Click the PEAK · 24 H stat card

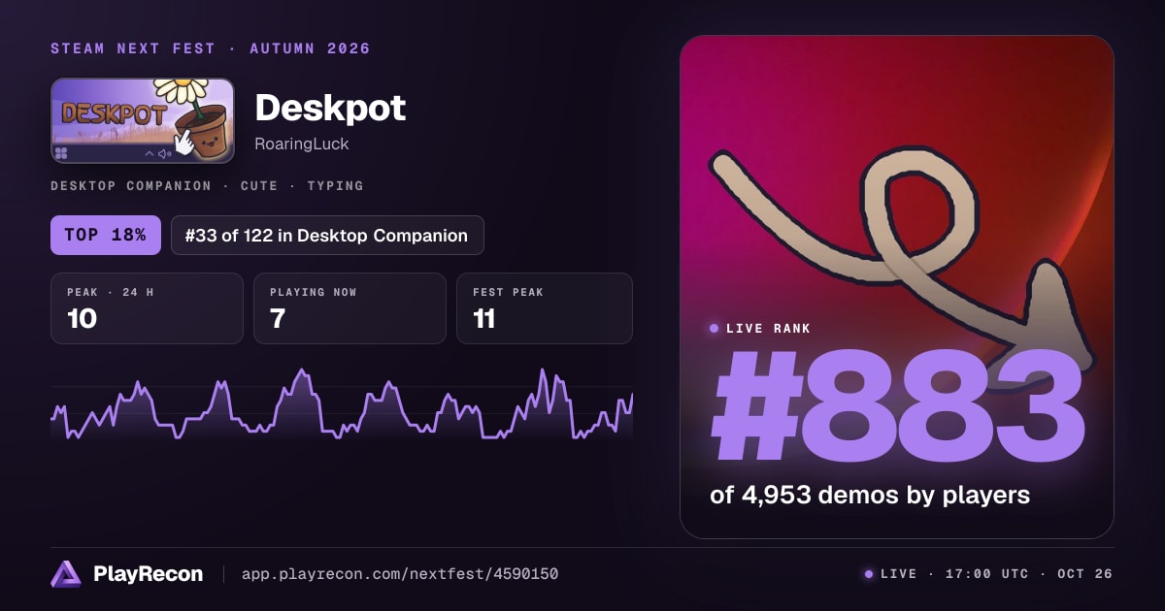coord(147,308)
